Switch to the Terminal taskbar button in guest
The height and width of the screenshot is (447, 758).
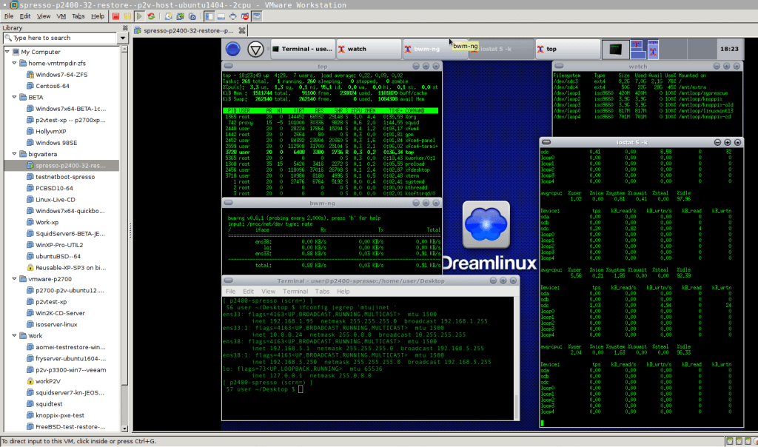[x=302, y=49]
